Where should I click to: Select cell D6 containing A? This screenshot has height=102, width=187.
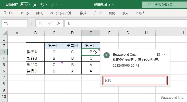(x=72, y=71)
